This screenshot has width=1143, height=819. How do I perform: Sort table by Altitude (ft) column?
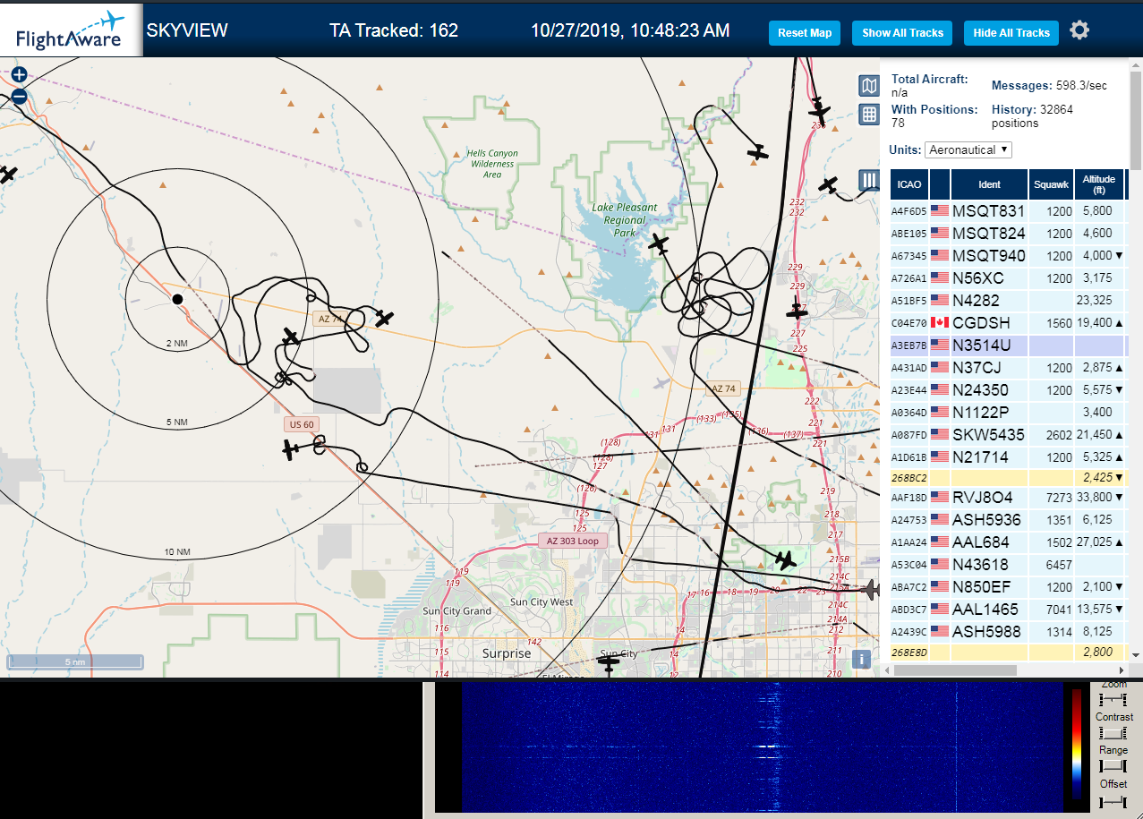[1098, 184]
